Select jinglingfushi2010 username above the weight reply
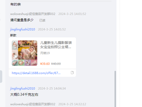Viewport: 142px width, 107px height. click(x=22, y=89)
